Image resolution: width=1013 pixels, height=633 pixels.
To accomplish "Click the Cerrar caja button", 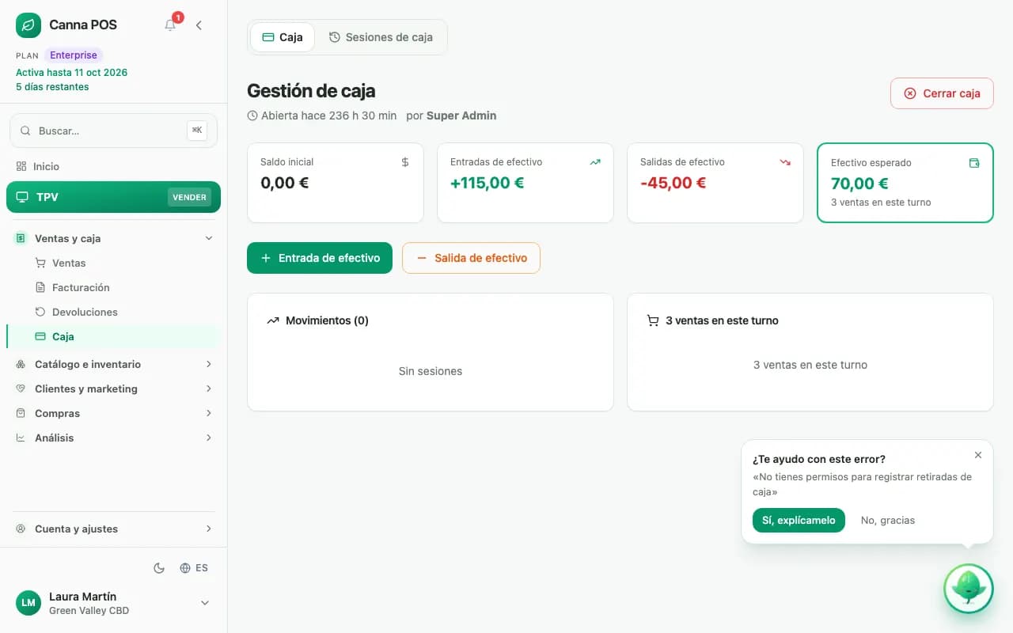I will (x=942, y=93).
